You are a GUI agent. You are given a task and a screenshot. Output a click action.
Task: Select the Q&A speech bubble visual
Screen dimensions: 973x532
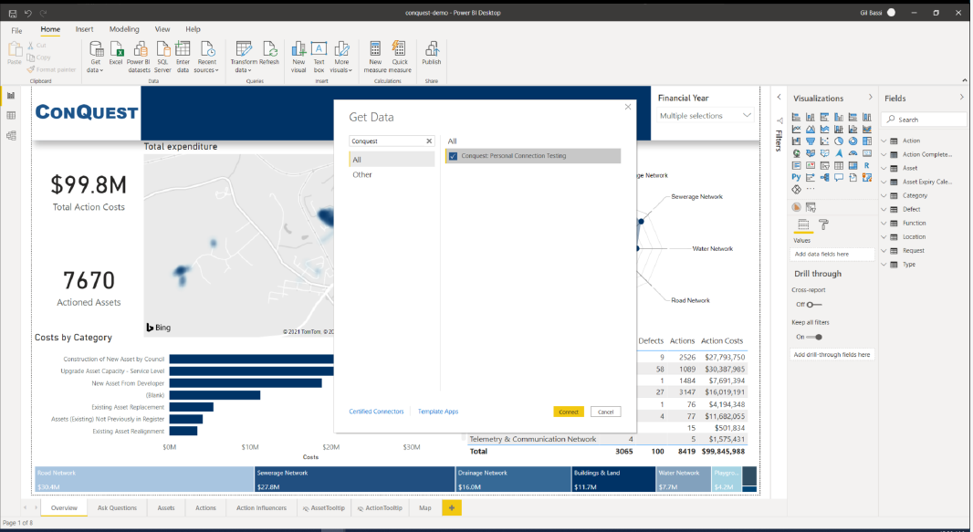839,177
